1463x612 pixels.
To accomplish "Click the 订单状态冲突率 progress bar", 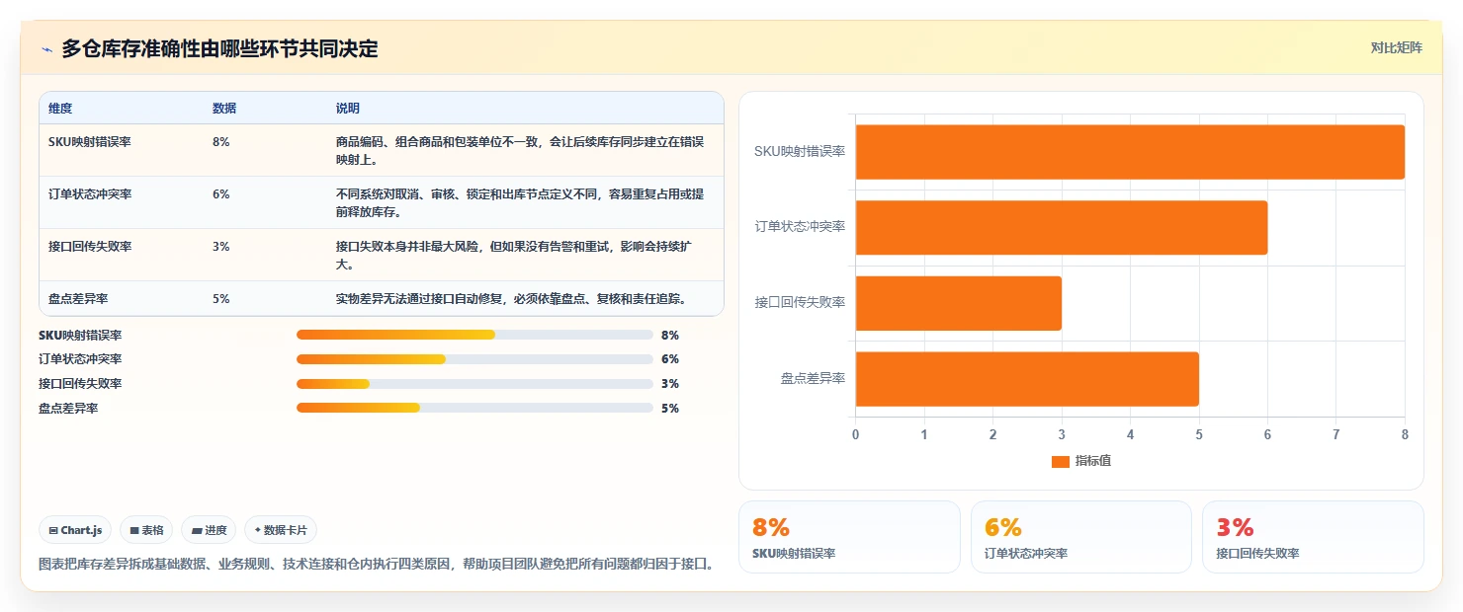I will [474, 359].
